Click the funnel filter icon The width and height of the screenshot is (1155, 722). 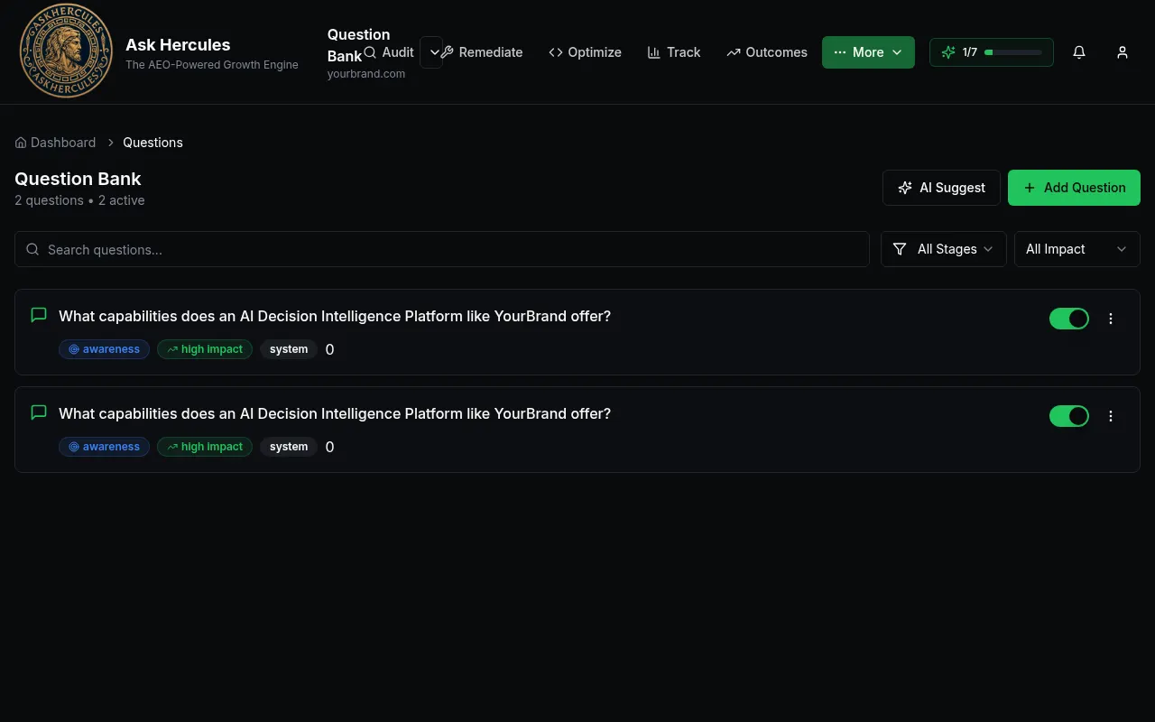click(x=900, y=249)
